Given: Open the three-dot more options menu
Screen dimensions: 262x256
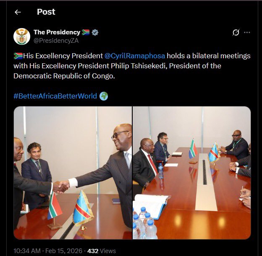Looking at the screenshot, I should tap(247, 33).
